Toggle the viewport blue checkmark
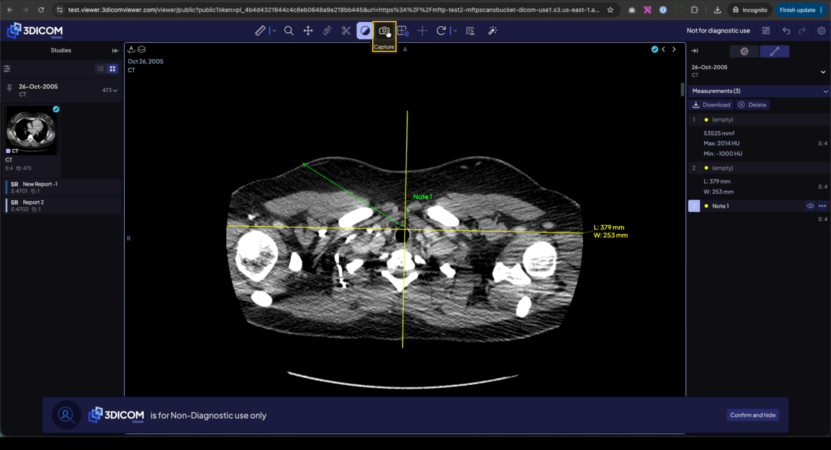831x450 pixels. pyautogui.click(x=655, y=49)
